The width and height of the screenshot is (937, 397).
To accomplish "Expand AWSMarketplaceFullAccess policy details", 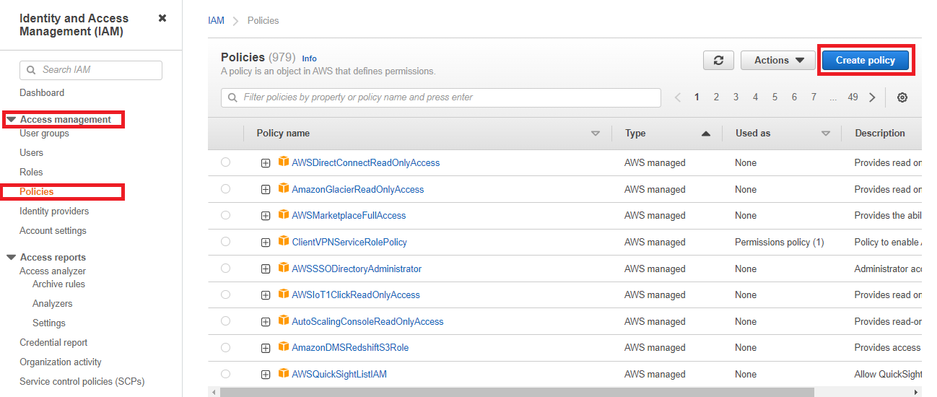I will click(x=266, y=216).
